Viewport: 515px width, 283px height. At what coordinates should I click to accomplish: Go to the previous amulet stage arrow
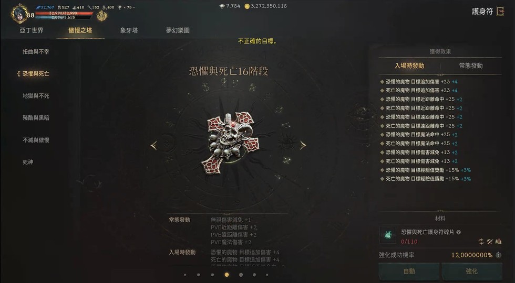153,146
